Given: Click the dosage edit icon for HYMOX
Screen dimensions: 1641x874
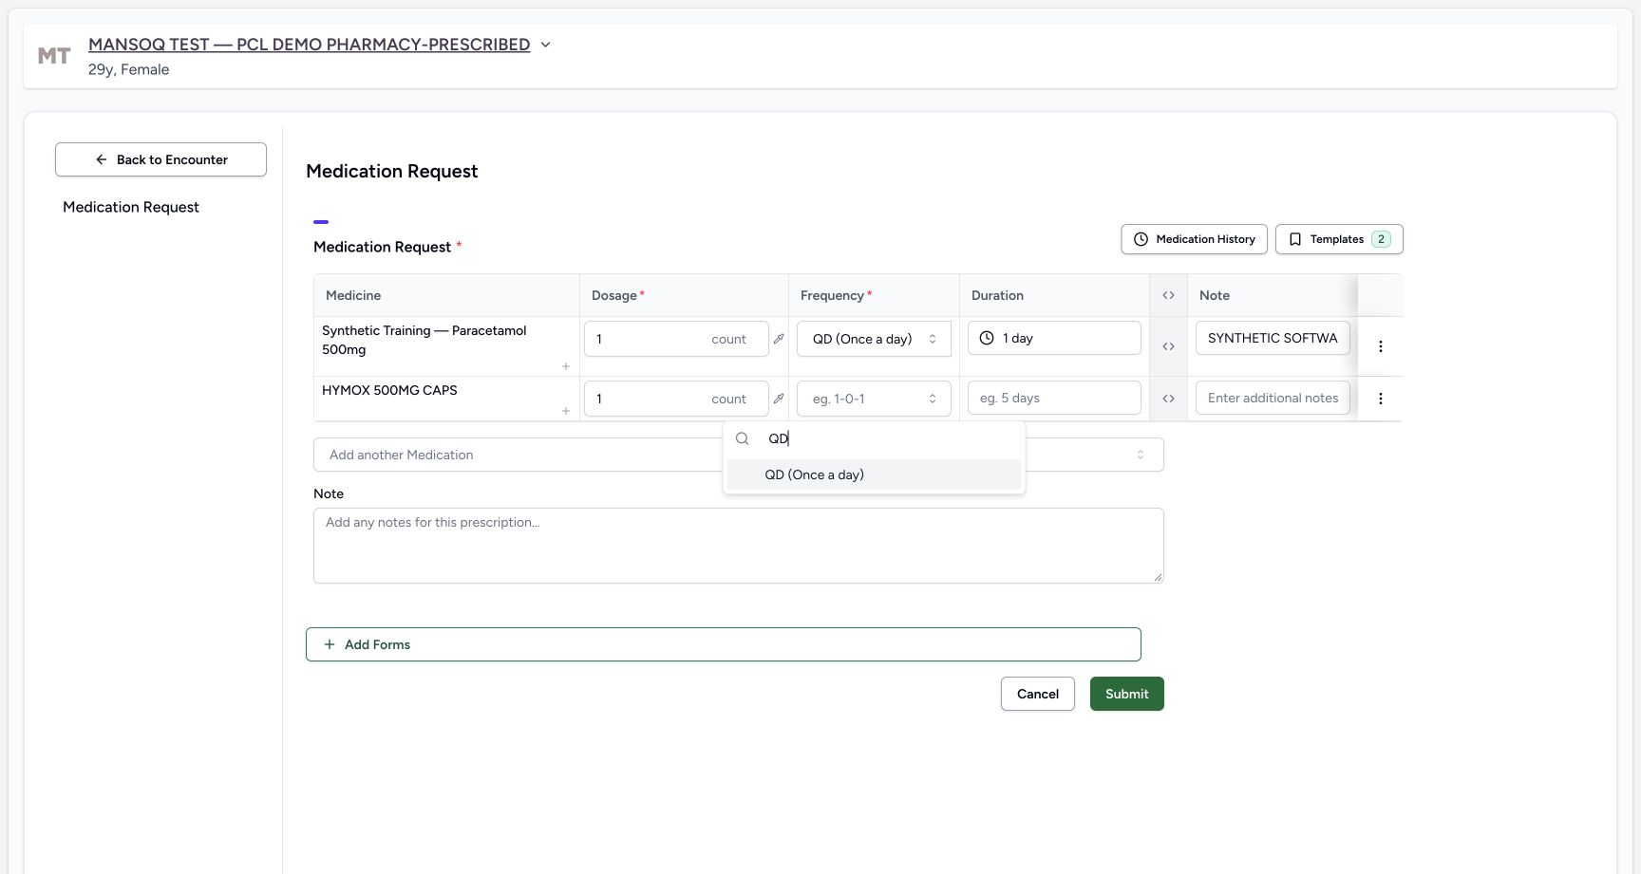Looking at the screenshot, I should click(x=779, y=399).
